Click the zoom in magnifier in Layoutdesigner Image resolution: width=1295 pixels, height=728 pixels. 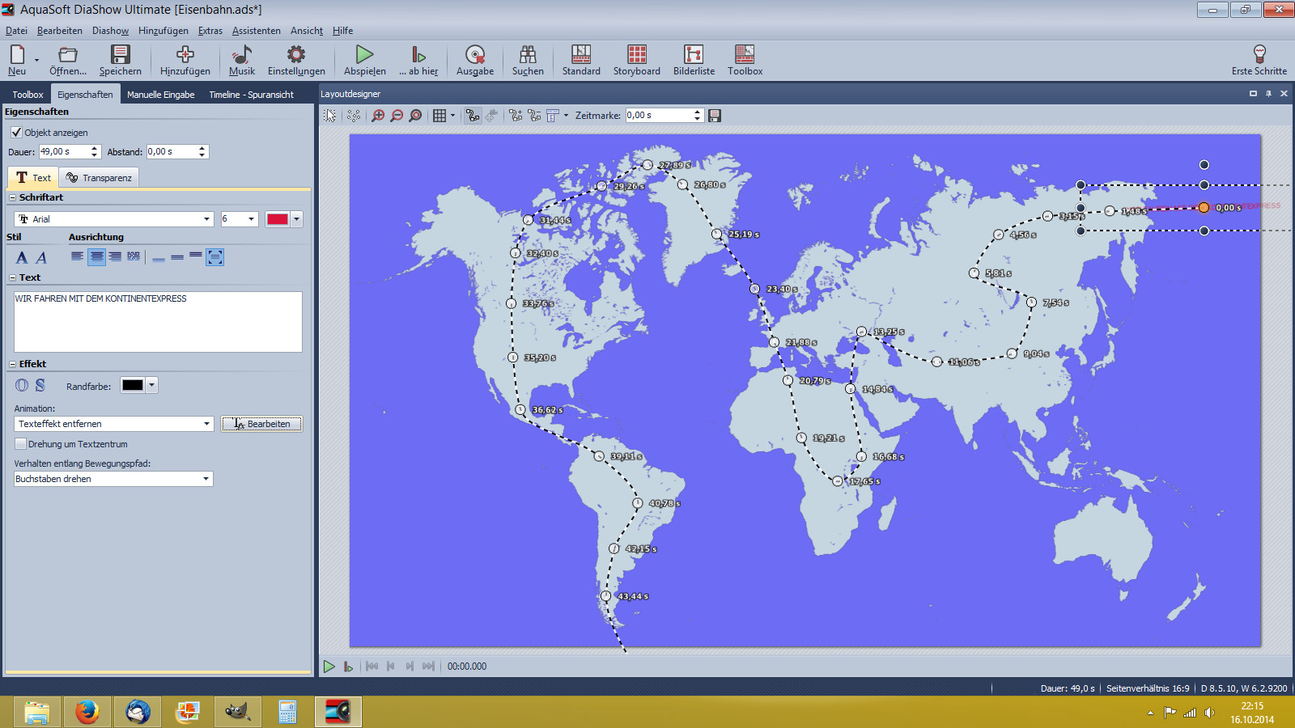(378, 116)
